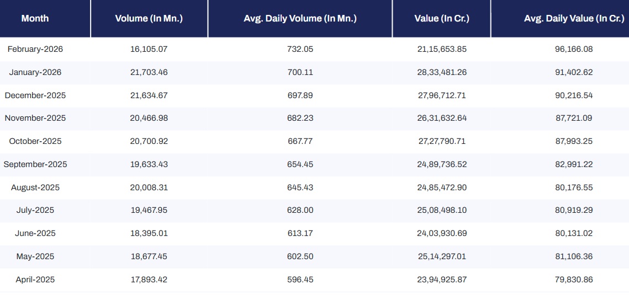Image resolution: width=629 pixels, height=295 pixels.
Task: Select the April-2025 month cell
Action: [x=35, y=280]
